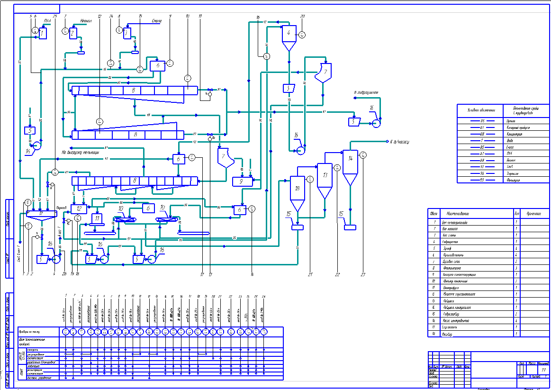The height and width of the screenshot is (390, 551).
Task: Select cyclone vessel number 14
Action: (x=350, y=167)
